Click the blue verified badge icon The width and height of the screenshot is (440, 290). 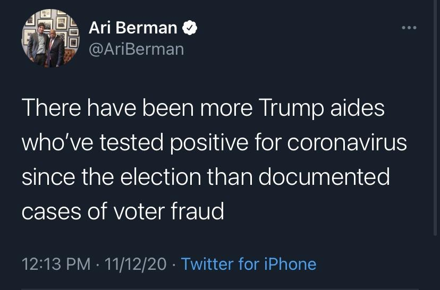pos(190,28)
